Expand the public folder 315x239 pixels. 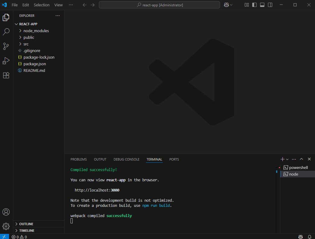tap(39, 37)
